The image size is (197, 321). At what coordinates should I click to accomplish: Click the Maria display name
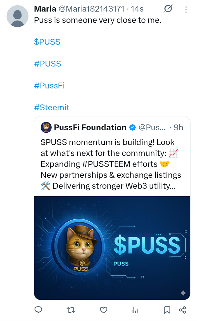click(45, 9)
